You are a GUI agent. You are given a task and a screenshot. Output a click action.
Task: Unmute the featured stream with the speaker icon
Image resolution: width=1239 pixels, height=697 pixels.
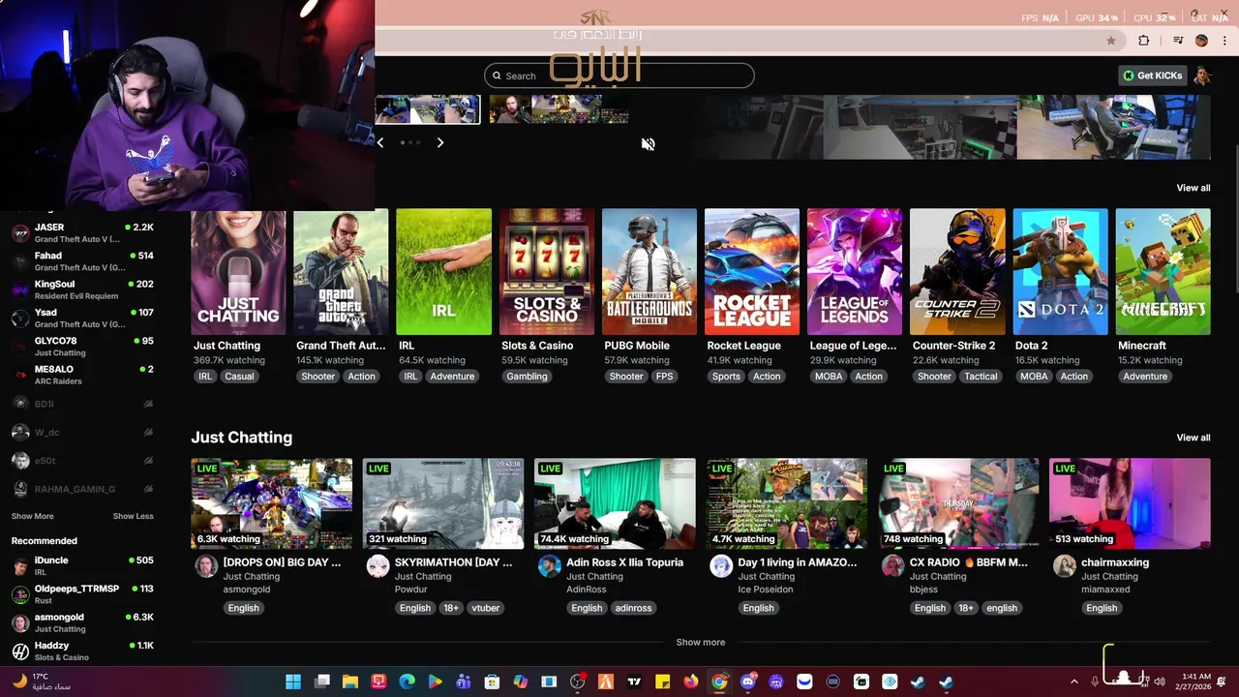click(x=648, y=144)
